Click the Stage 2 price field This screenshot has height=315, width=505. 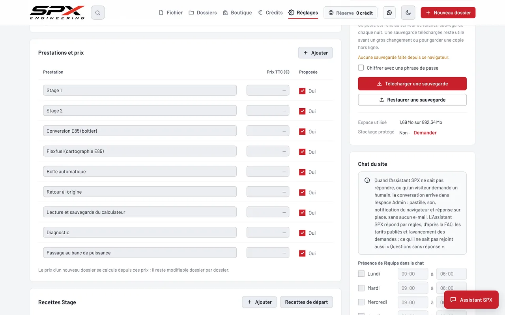[x=268, y=111]
